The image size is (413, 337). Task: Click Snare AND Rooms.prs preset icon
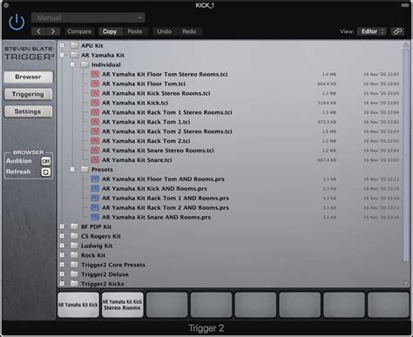(95, 217)
